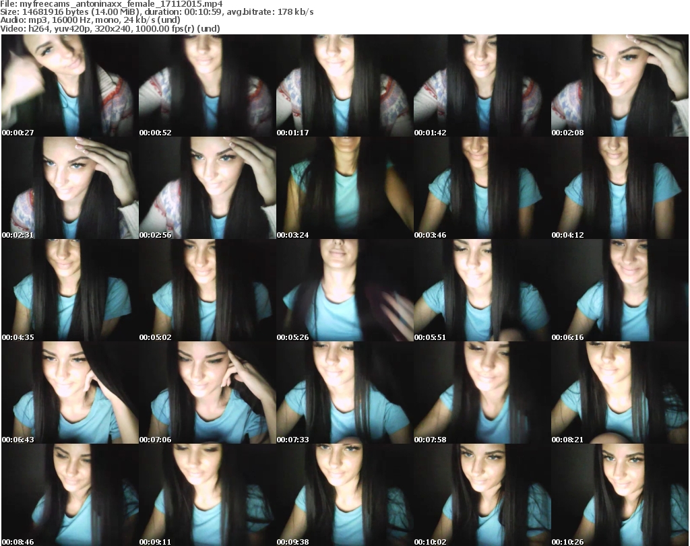Click the Video h264 info line
This screenshot has height=546, width=690.
[x=110, y=28]
